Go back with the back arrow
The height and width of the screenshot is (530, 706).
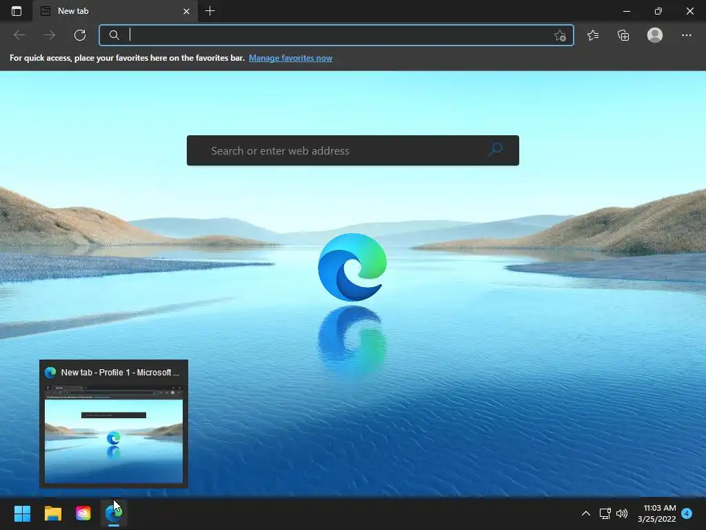[x=19, y=35]
